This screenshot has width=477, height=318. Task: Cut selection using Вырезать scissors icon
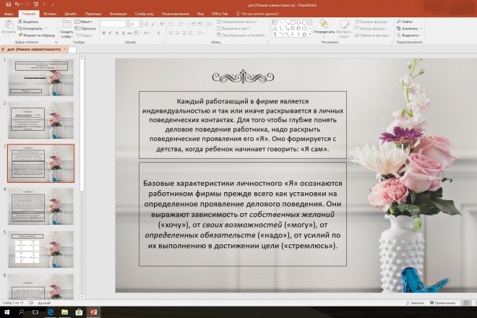(28, 22)
